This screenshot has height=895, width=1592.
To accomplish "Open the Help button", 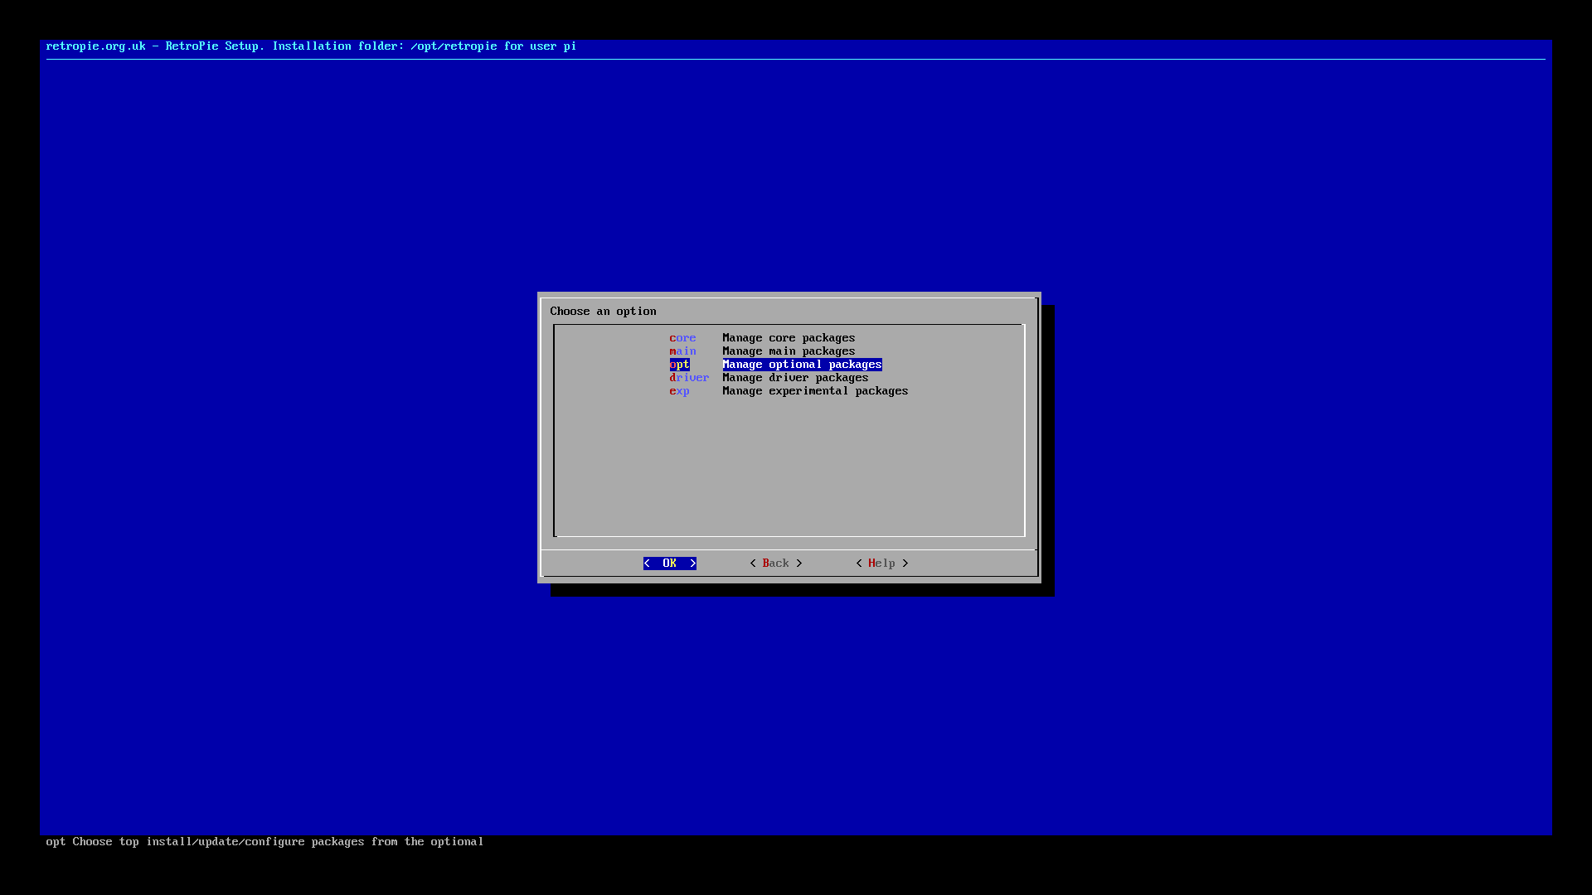I will click(x=881, y=564).
